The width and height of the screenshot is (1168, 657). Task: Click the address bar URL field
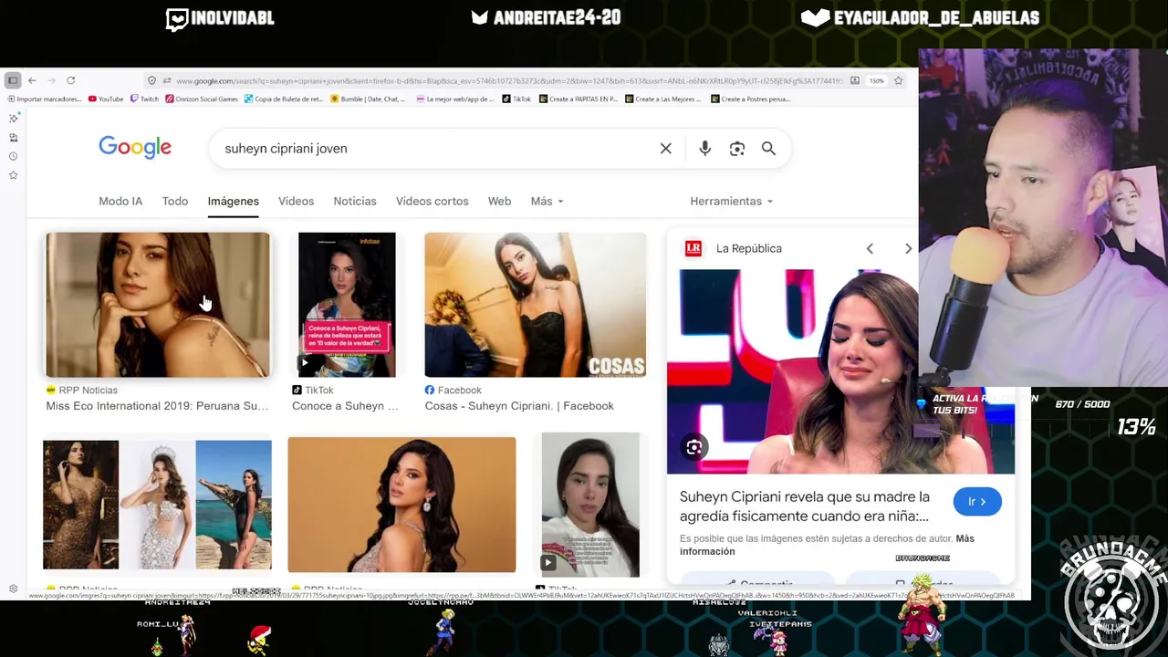point(509,80)
